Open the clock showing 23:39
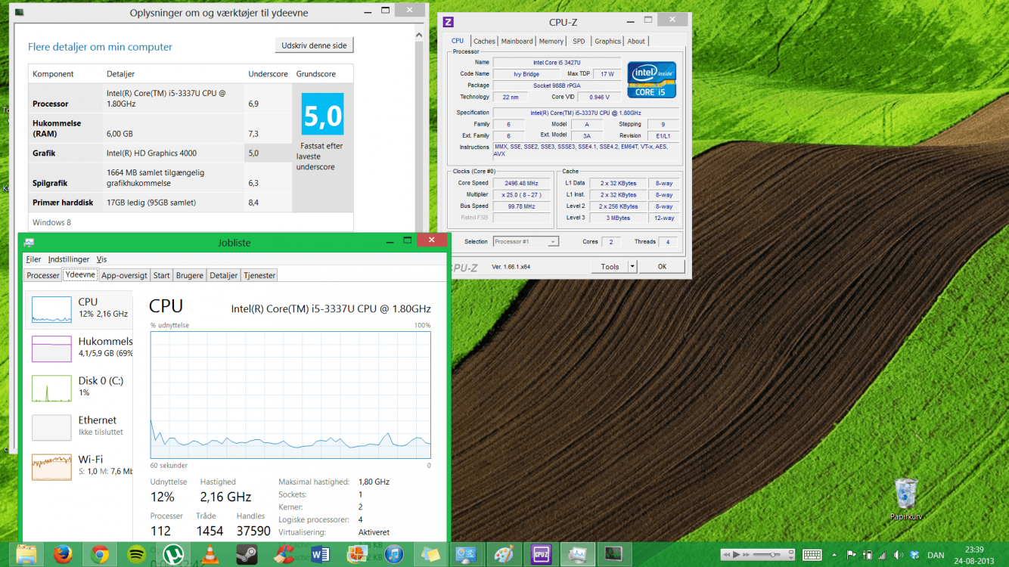The height and width of the screenshot is (567, 1009). pyautogui.click(x=974, y=555)
